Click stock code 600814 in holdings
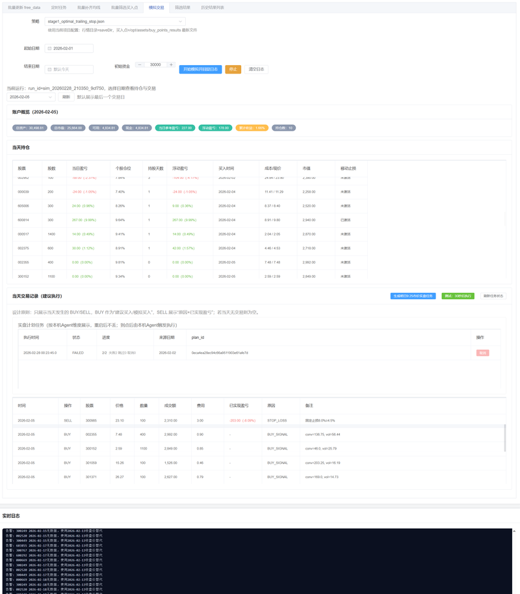Screen dimensions: 520x594 (23, 220)
